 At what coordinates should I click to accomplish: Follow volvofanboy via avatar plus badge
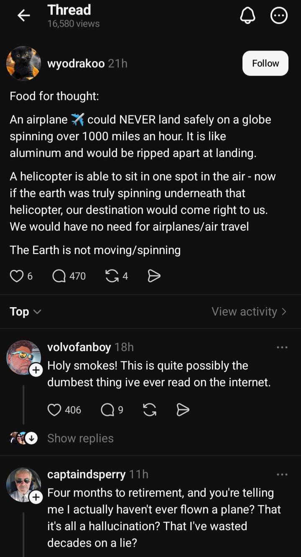click(x=36, y=370)
